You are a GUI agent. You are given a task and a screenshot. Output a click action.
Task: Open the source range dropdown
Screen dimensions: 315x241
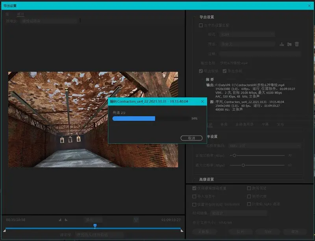(x=100, y=235)
